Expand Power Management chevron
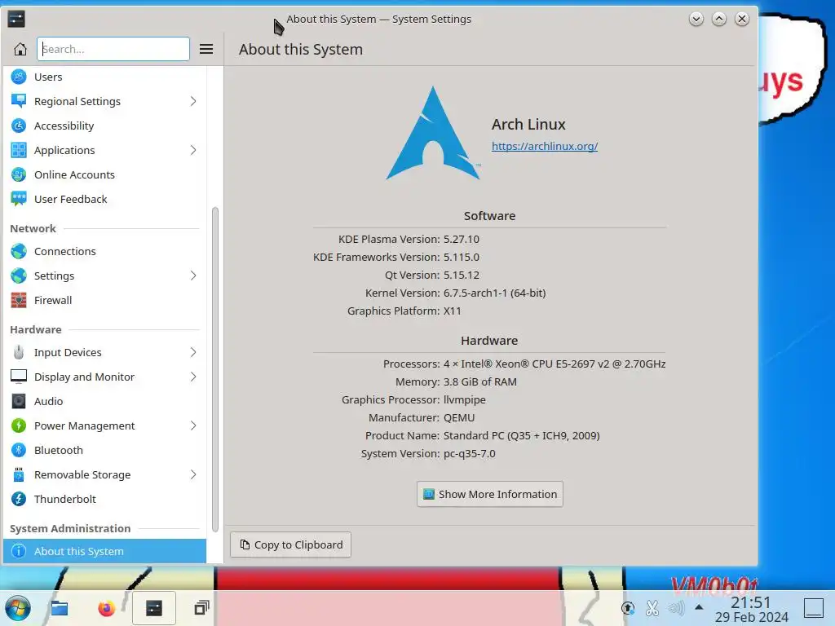 coord(193,425)
